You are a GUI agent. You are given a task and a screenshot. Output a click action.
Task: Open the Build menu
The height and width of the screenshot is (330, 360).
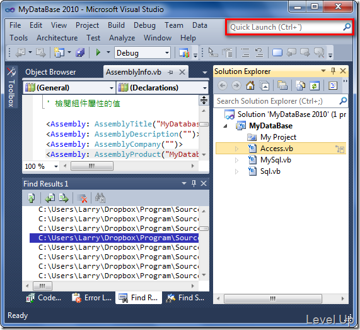(116, 25)
